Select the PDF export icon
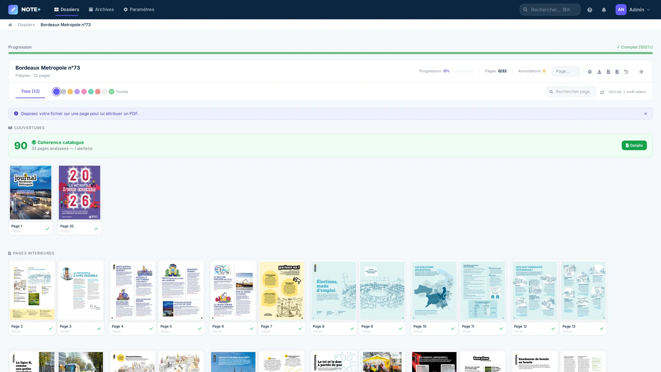Screen dimensions: 661x372 click(x=617, y=72)
